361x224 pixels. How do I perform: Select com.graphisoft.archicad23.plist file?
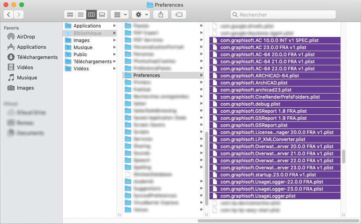pos(275,90)
